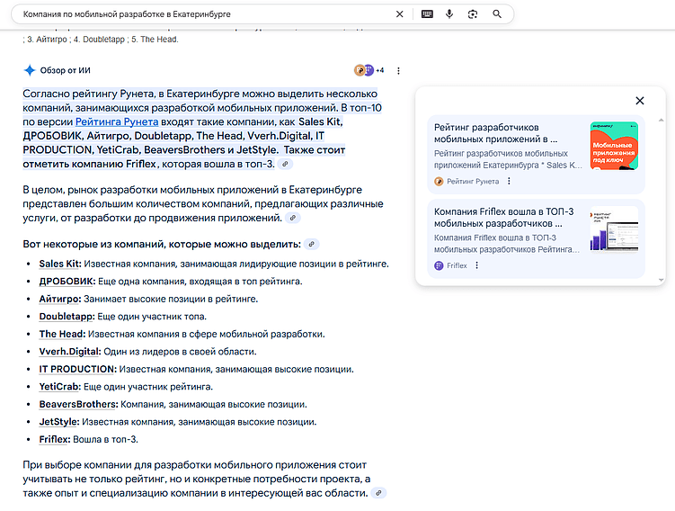Screen dimensions: 675x511
Task: Click the '3. Айтигро ; 4. Doubletapp' snippet line
Action: [x=101, y=40]
